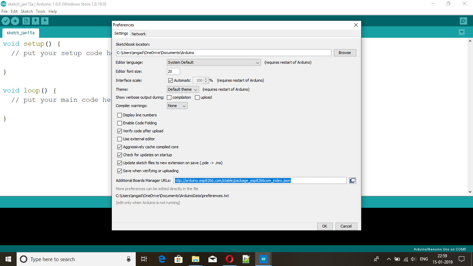The height and width of the screenshot is (266, 473).
Task: Open the Compiler warnings dropdown
Action: tap(177, 106)
